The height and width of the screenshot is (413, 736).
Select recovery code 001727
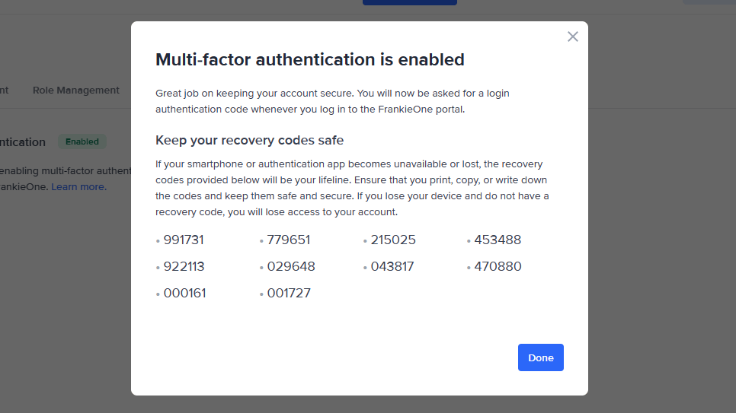[x=289, y=293]
